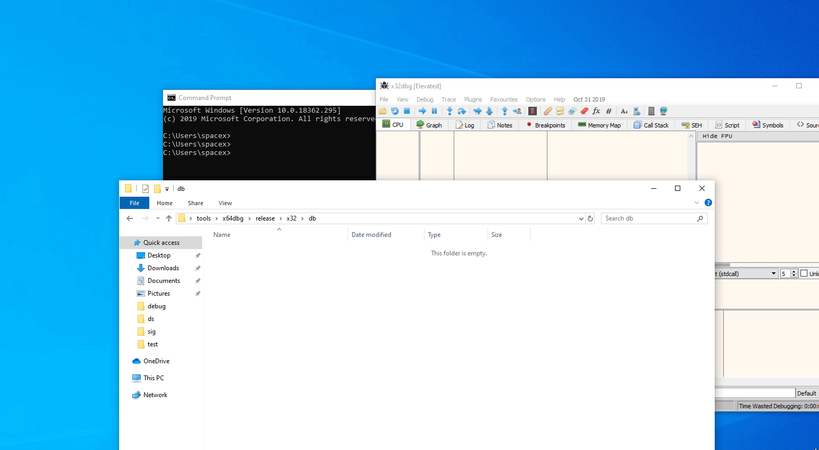Switch to the Memory Map tab
The height and width of the screenshot is (450, 819).
tap(599, 125)
